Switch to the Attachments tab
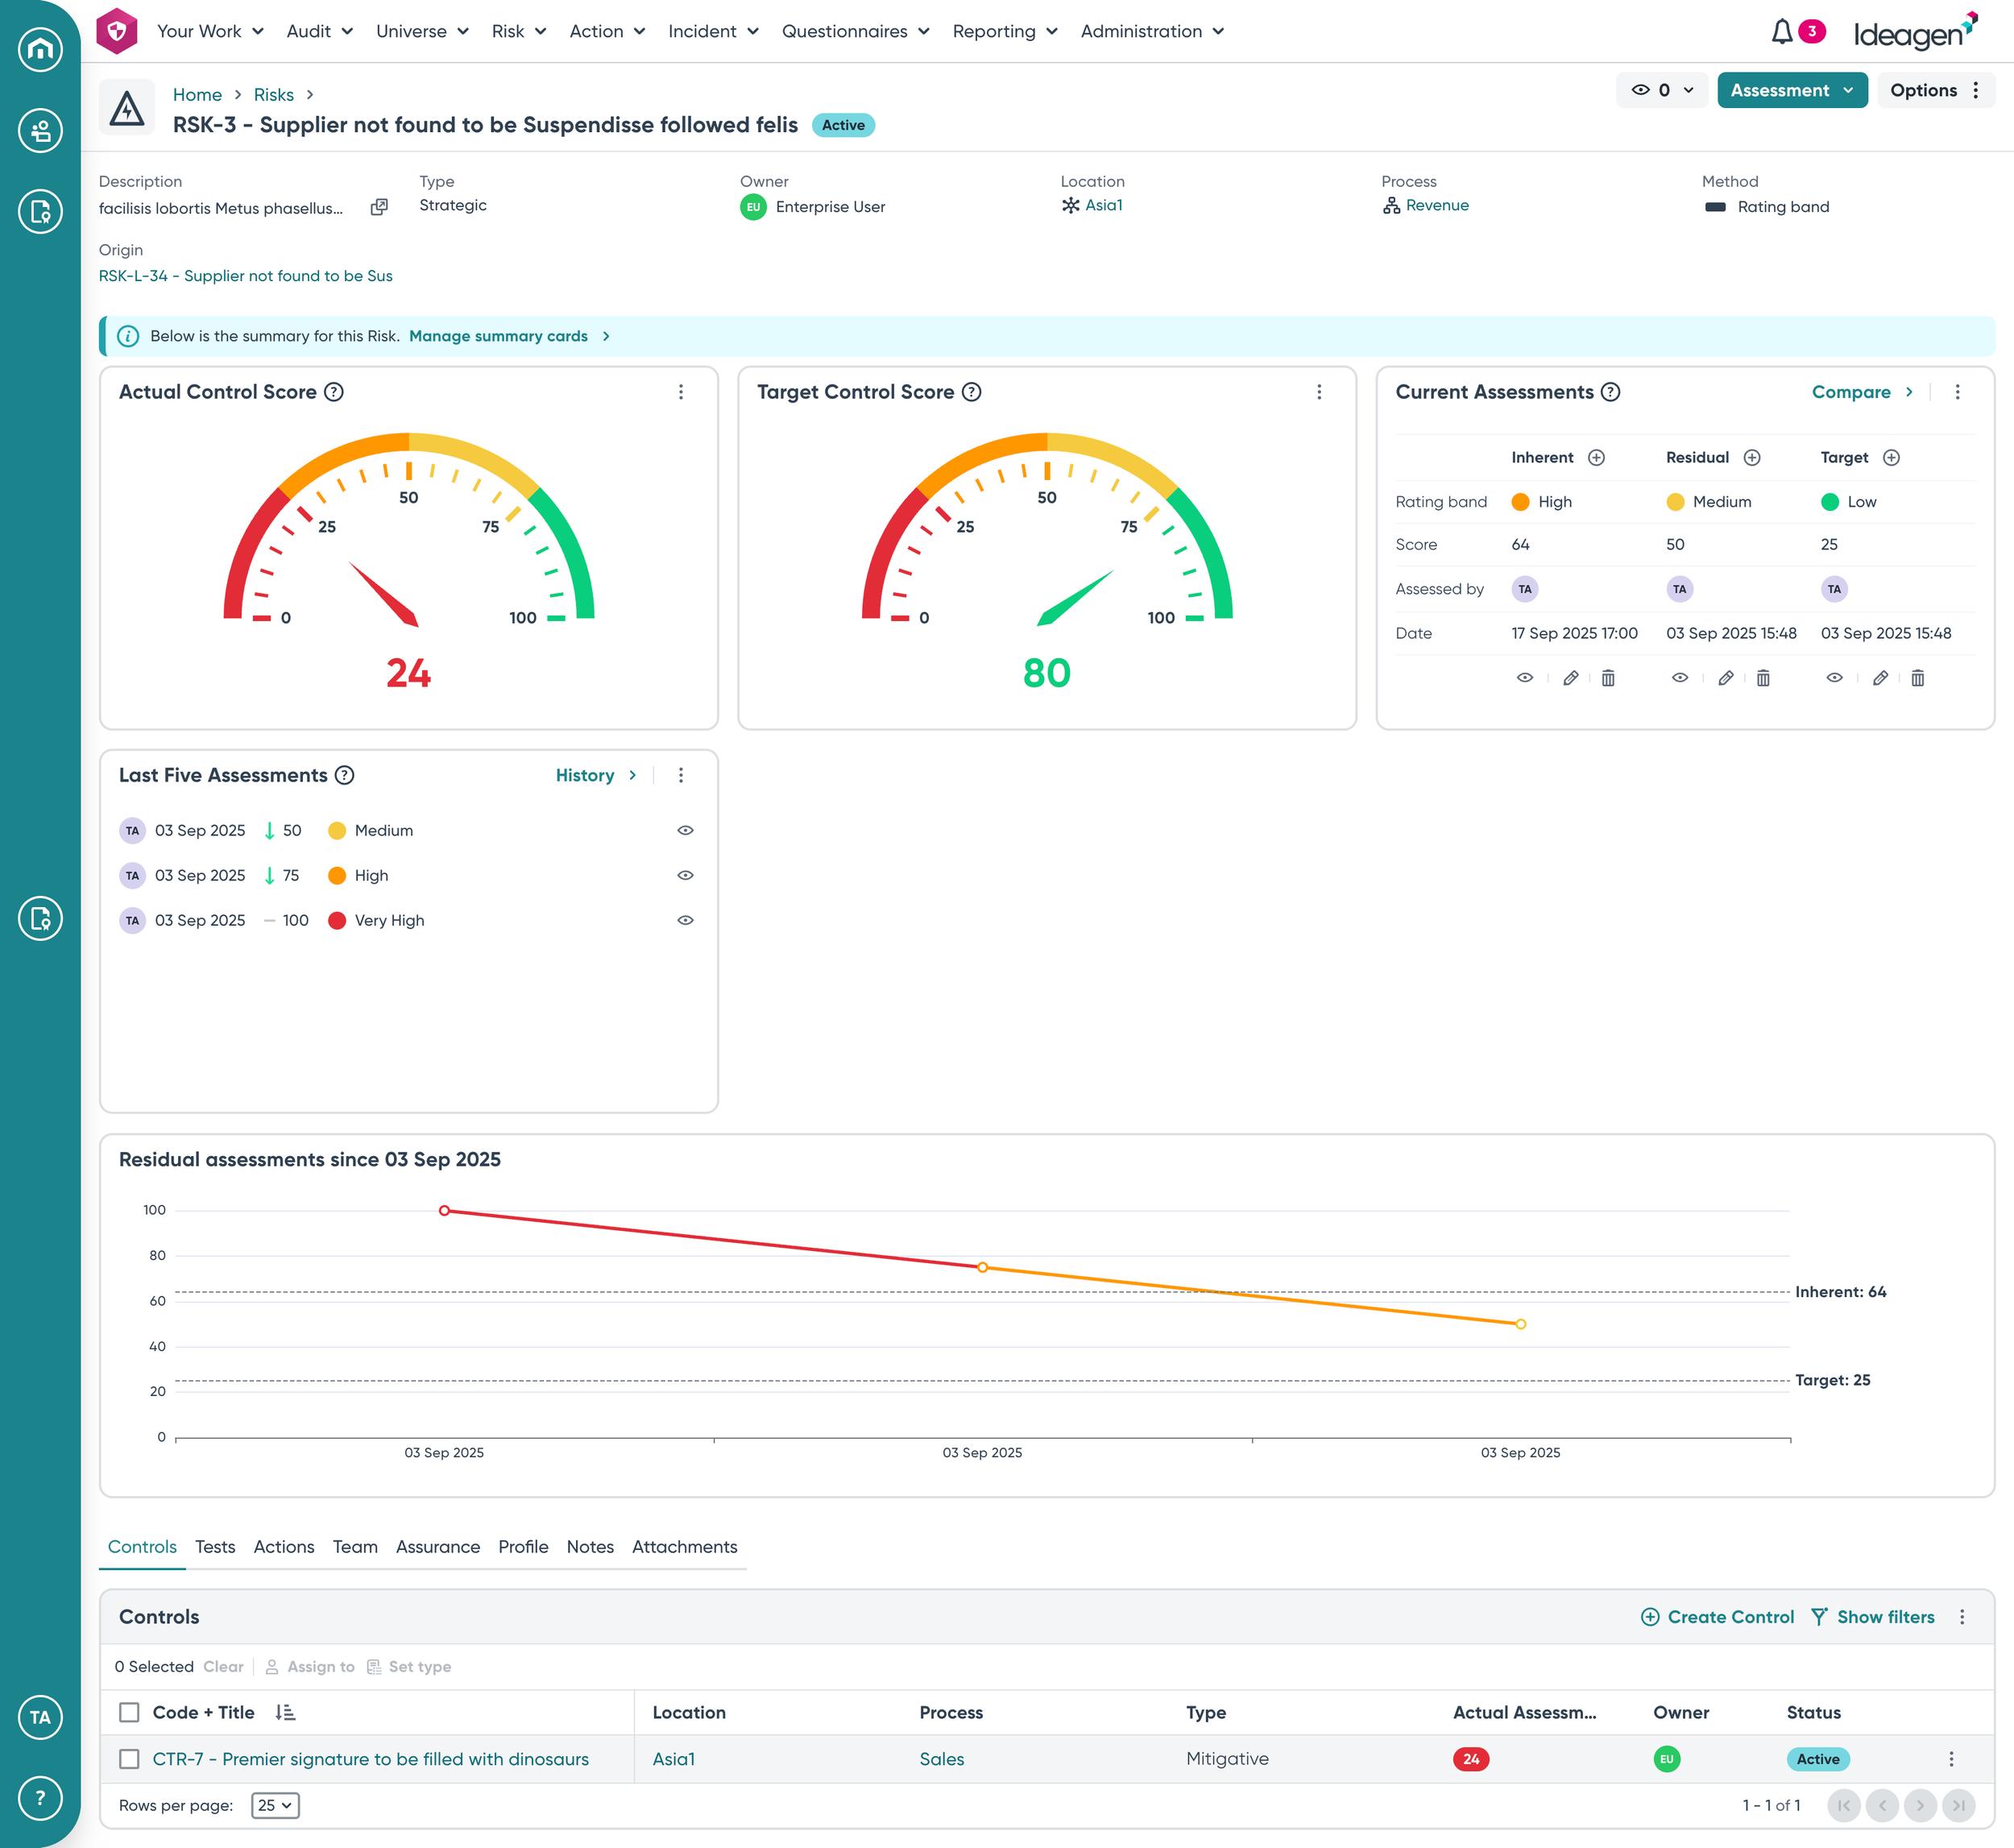Viewport: 2014px width, 1848px height. point(684,1546)
